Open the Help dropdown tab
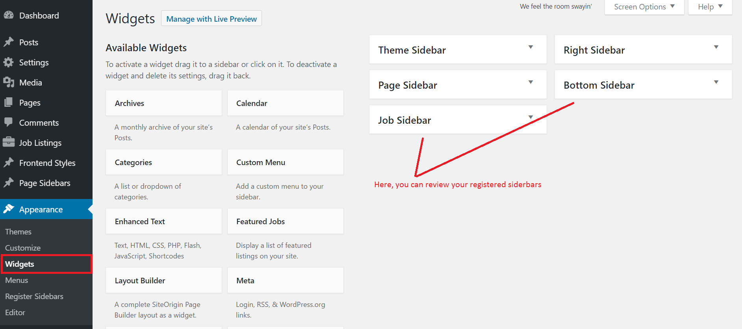Image resolution: width=742 pixels, height=329 pixels. click(x=710, y=7)
